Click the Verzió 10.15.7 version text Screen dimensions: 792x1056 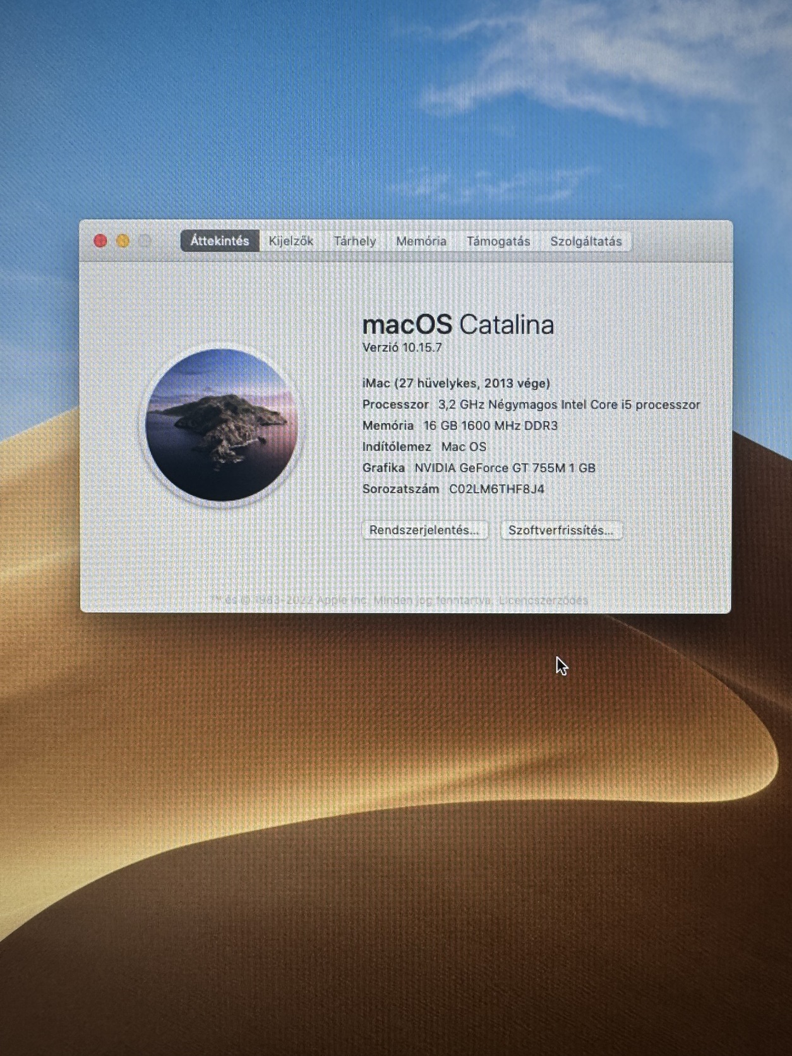[x=402, y=347]
